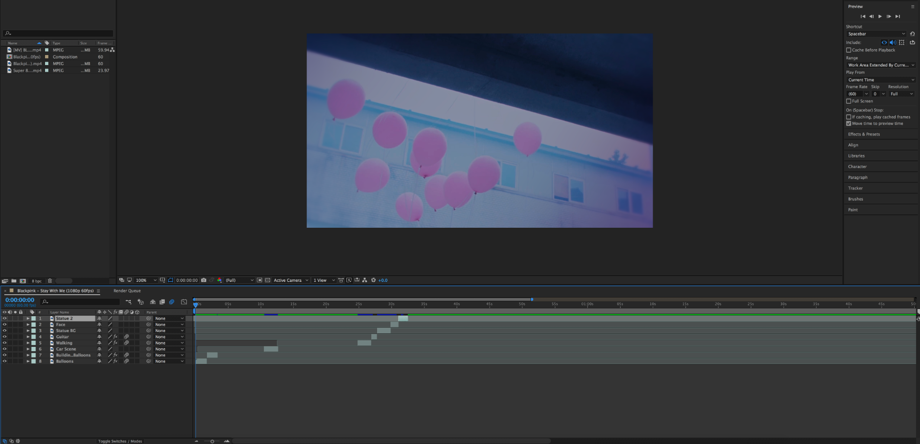The height and width of the screenshot is (444, 920).
Task: Reset the preview shortcut settings
Action: click(912, 34)
